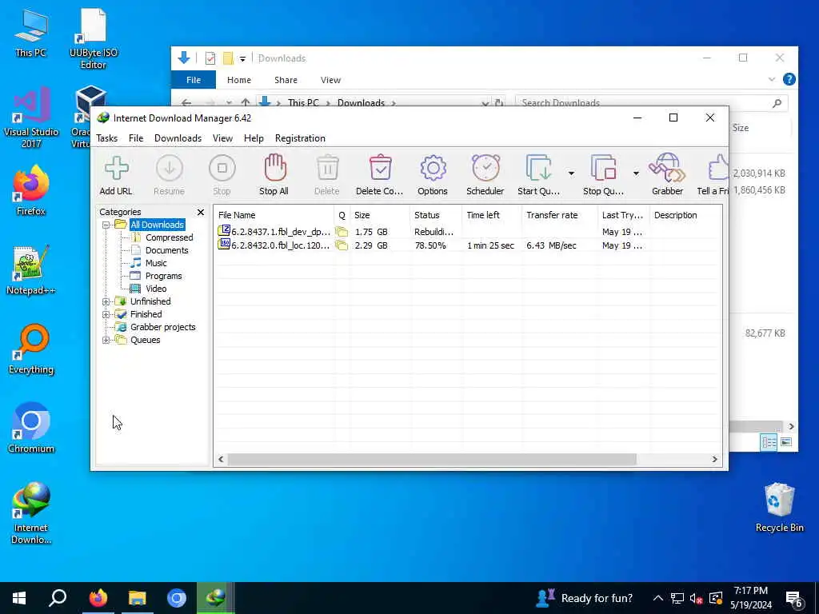Click the Start Queue toolbar icon

538,168
